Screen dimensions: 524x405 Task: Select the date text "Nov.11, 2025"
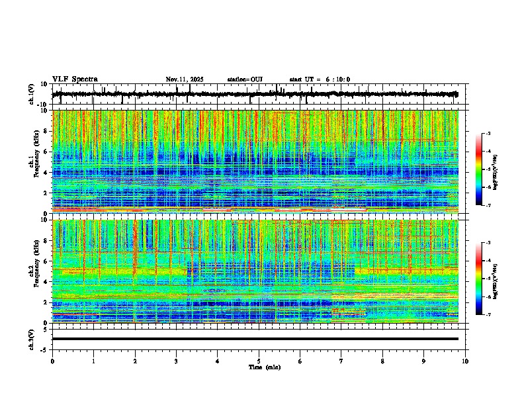click(185, 79)
